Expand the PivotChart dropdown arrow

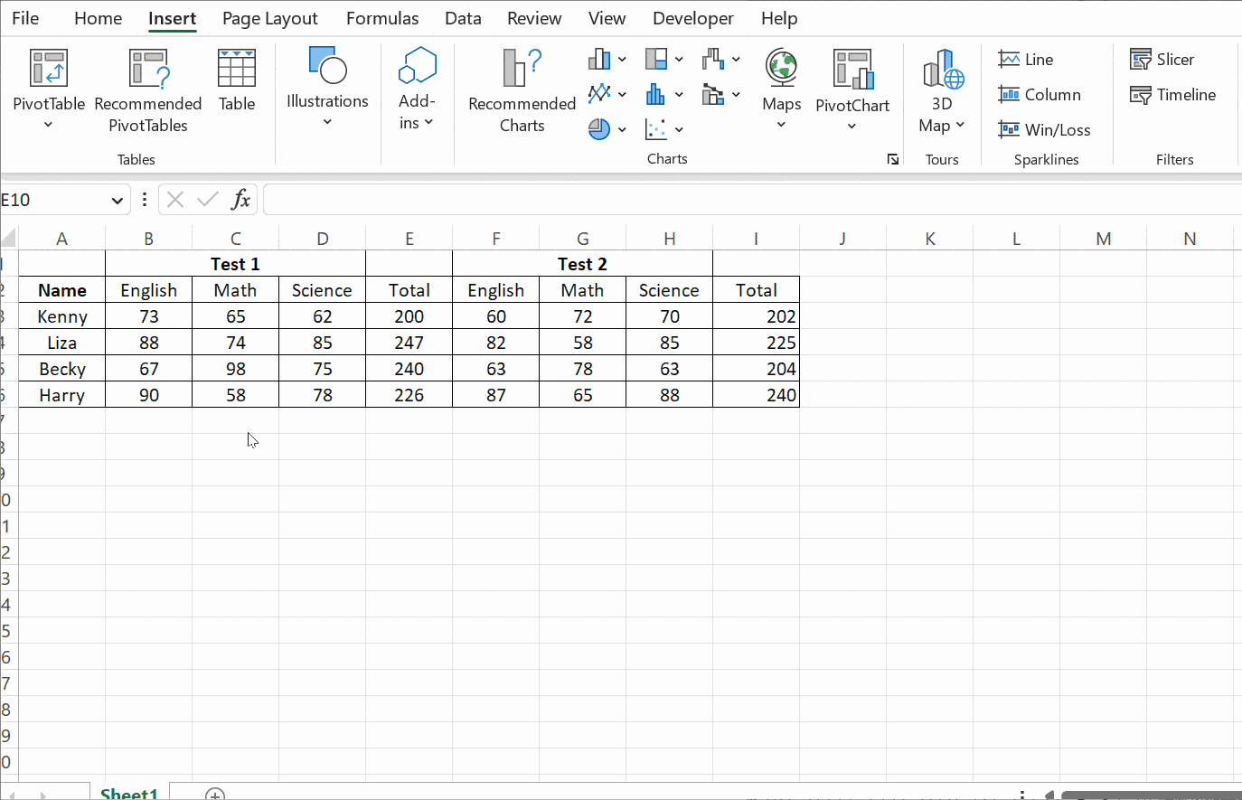click(x=852, y=127)
